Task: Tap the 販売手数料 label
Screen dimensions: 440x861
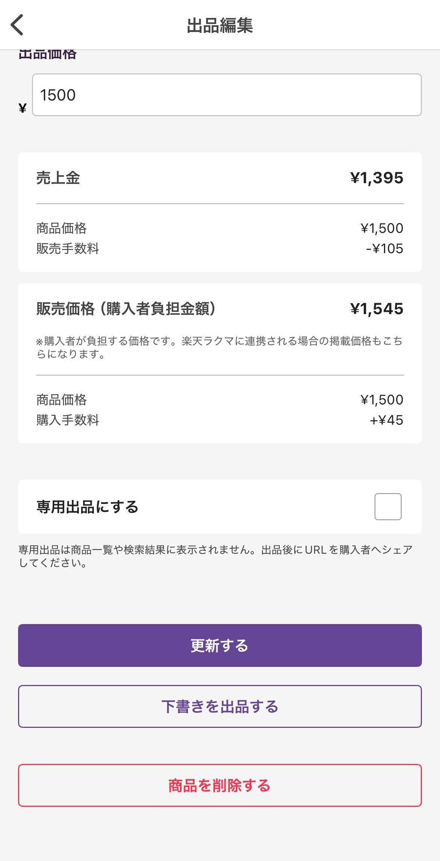Action: click(x=68, y=249)
